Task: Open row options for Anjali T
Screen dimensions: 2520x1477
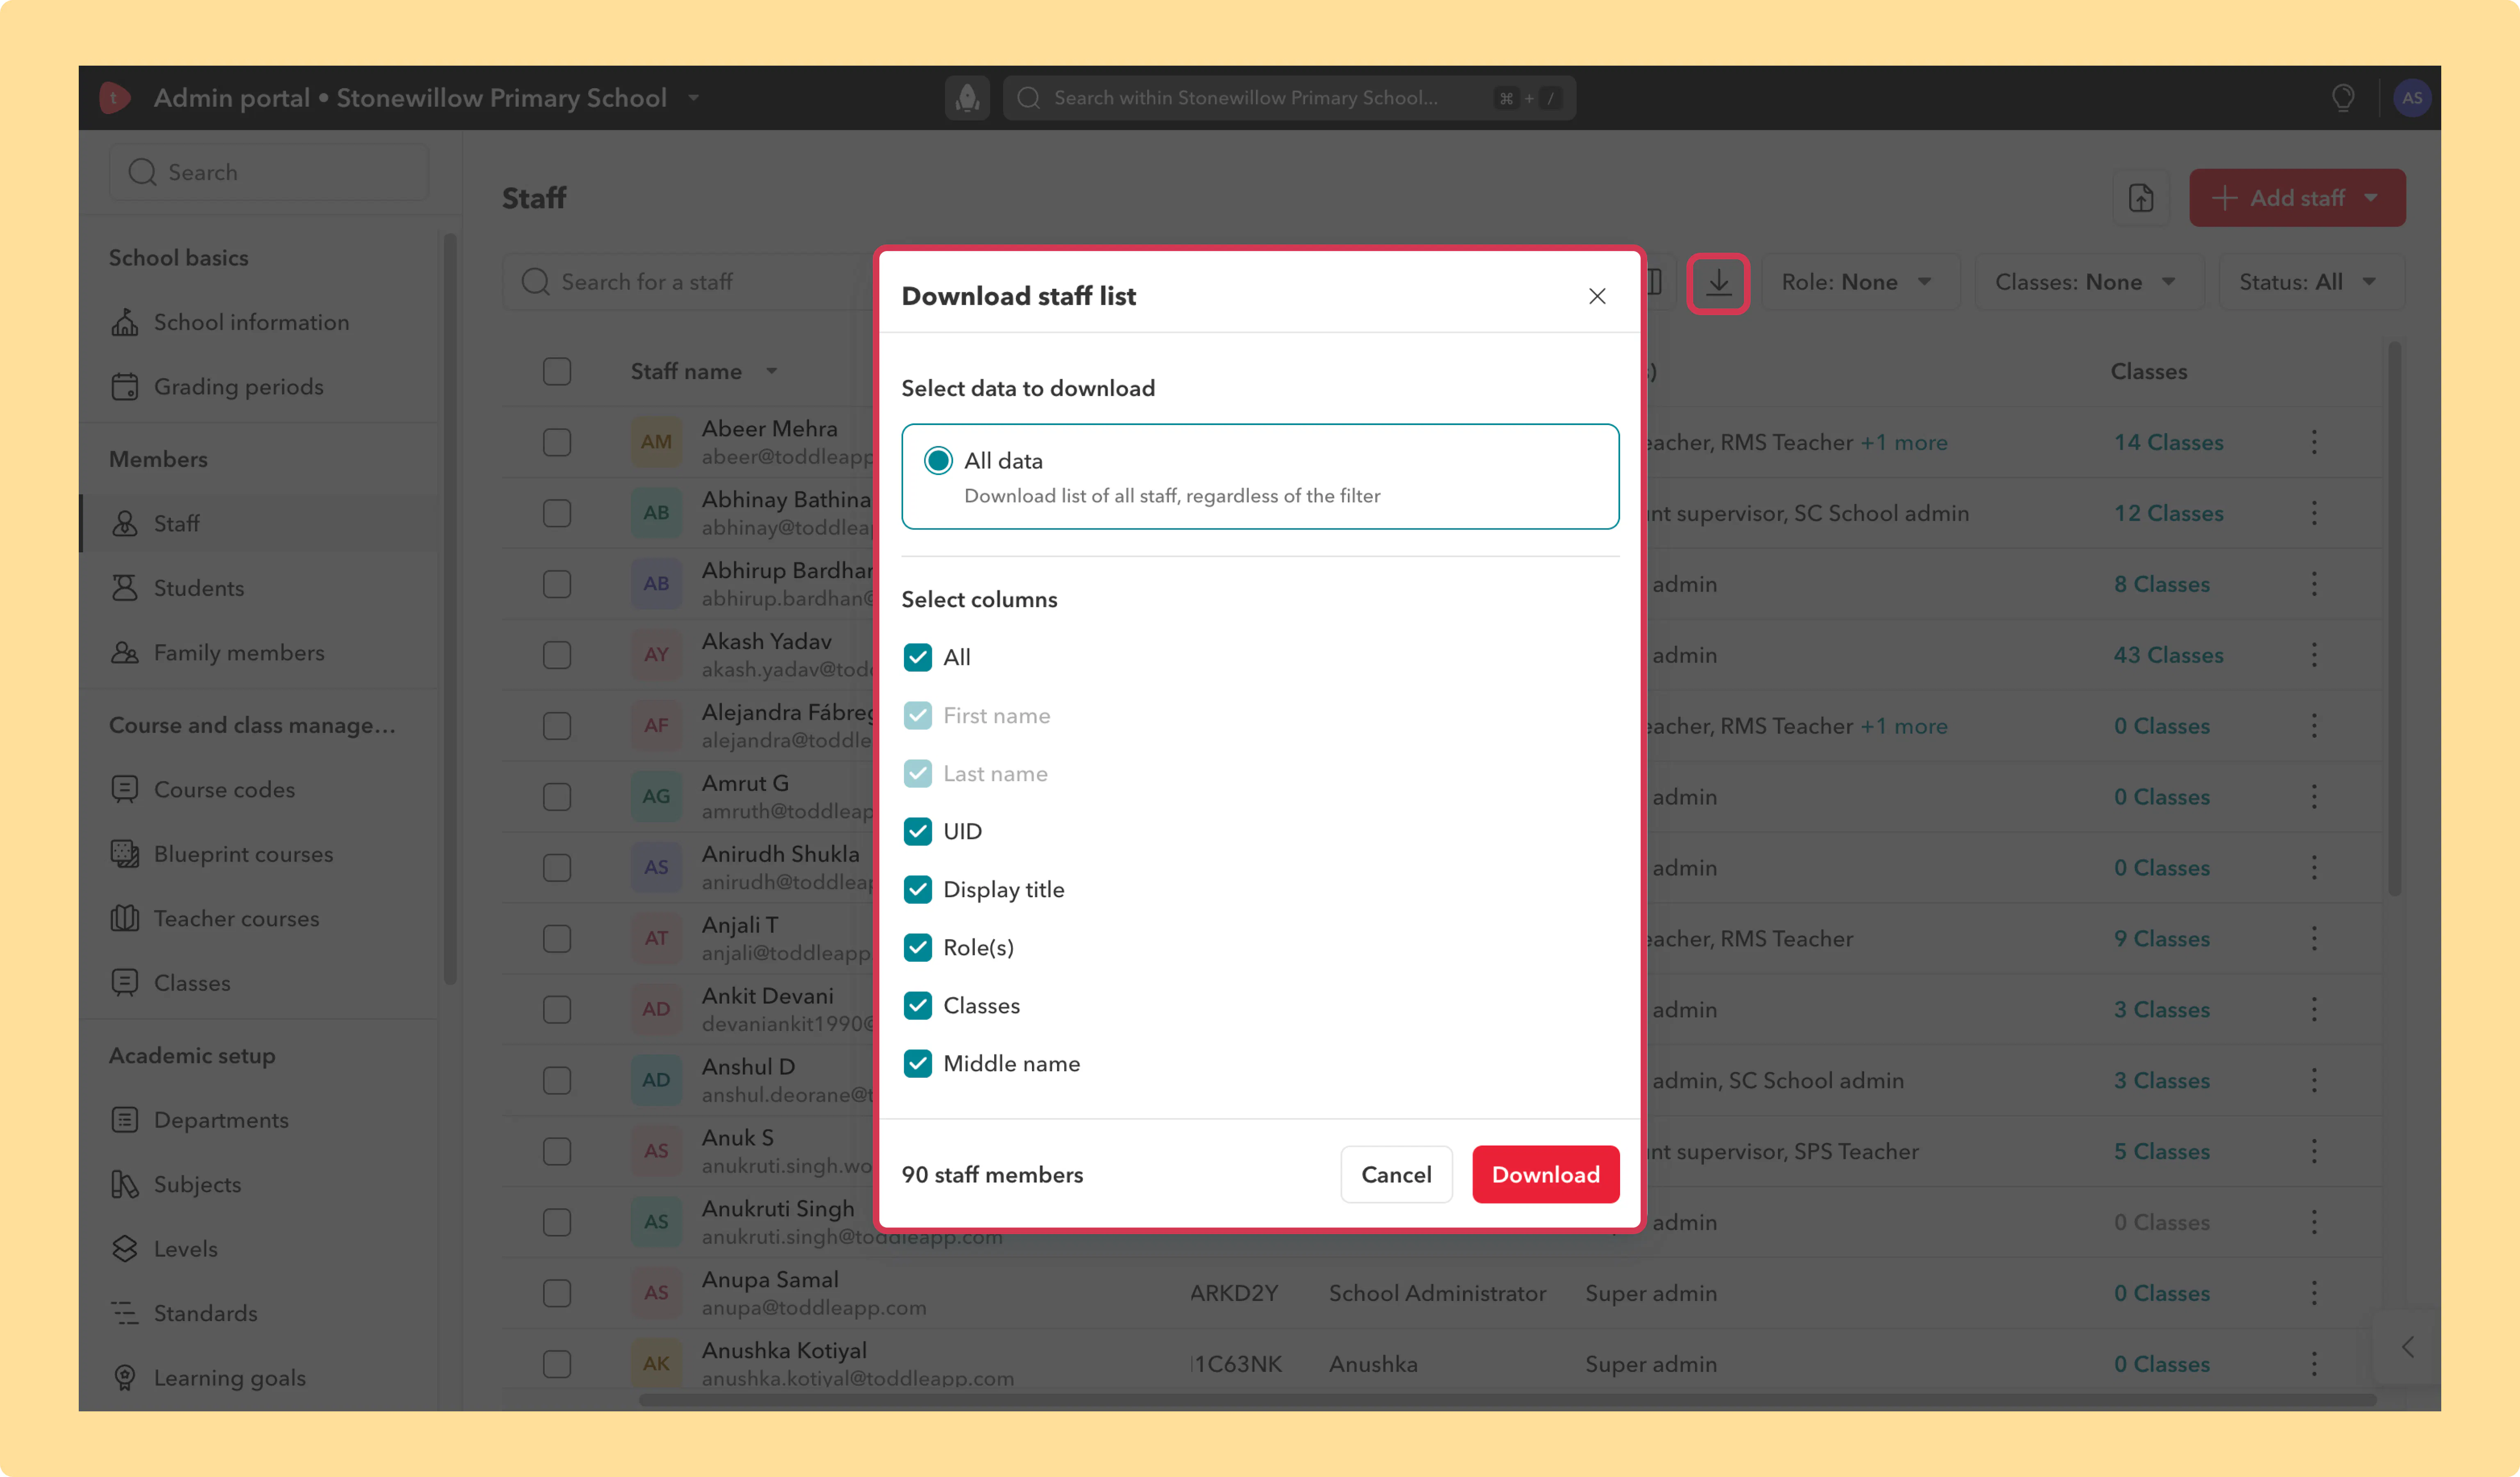Action: 2314,939
